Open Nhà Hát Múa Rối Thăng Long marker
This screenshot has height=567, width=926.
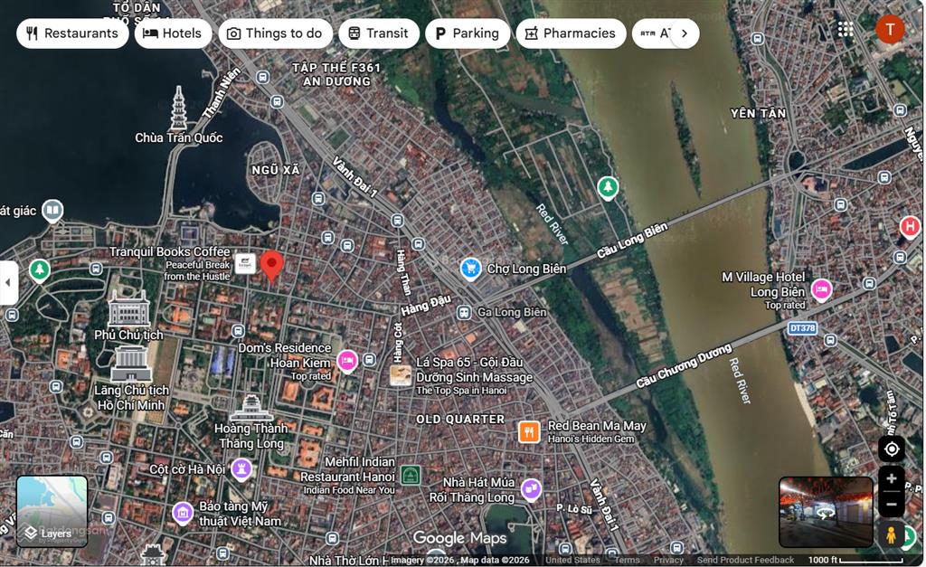[531, 489]
